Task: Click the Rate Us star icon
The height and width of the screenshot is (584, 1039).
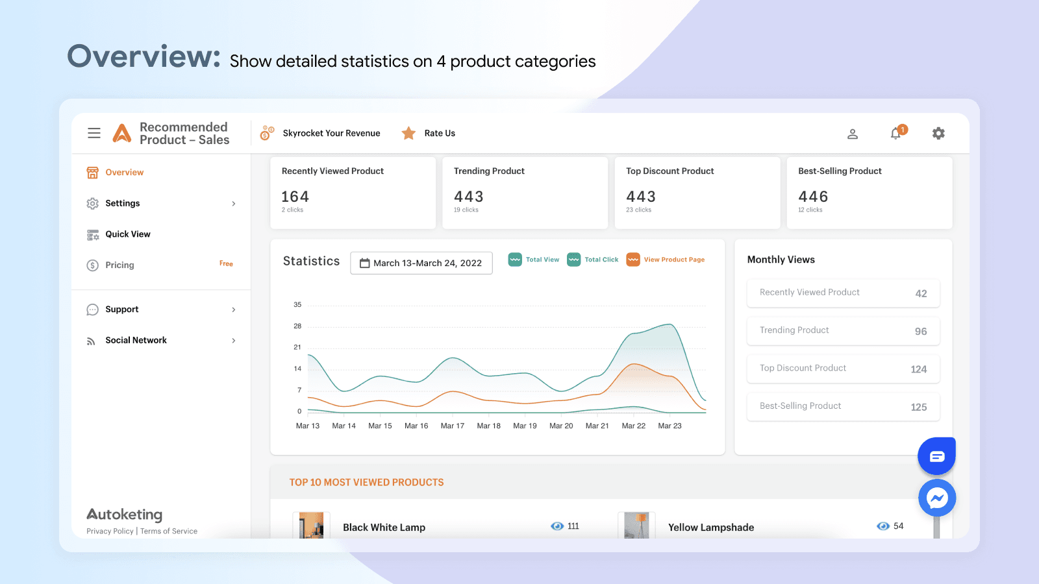Action: pos(409,132)
